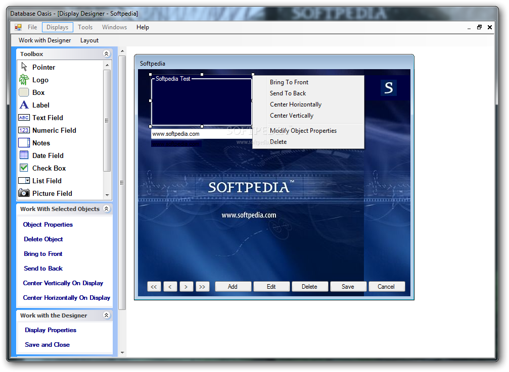Viewport: 509px width, 372px height.
Task: Click the Delete Object link
Action: pyautogui.click(x=43, y=239)
